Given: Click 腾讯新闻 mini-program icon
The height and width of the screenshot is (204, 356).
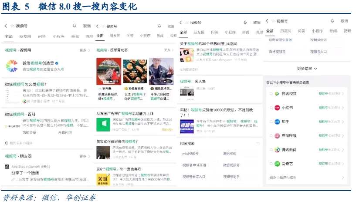Looking at the screenshot, I should click(x=277, y=150).
